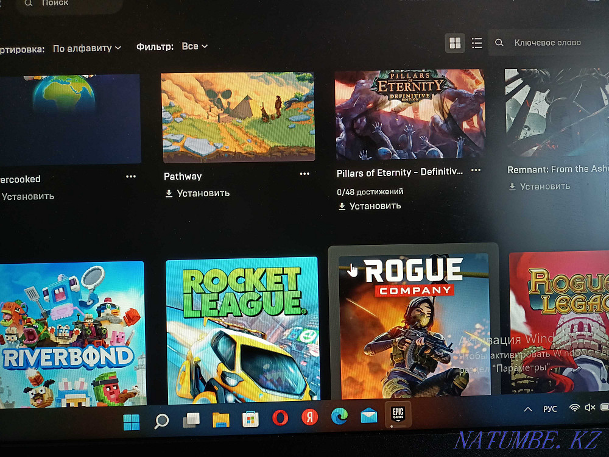Expand the sort by 'По алфавиту' dropdown
Viewport: 609px width, 457px height.
point(86,48)
